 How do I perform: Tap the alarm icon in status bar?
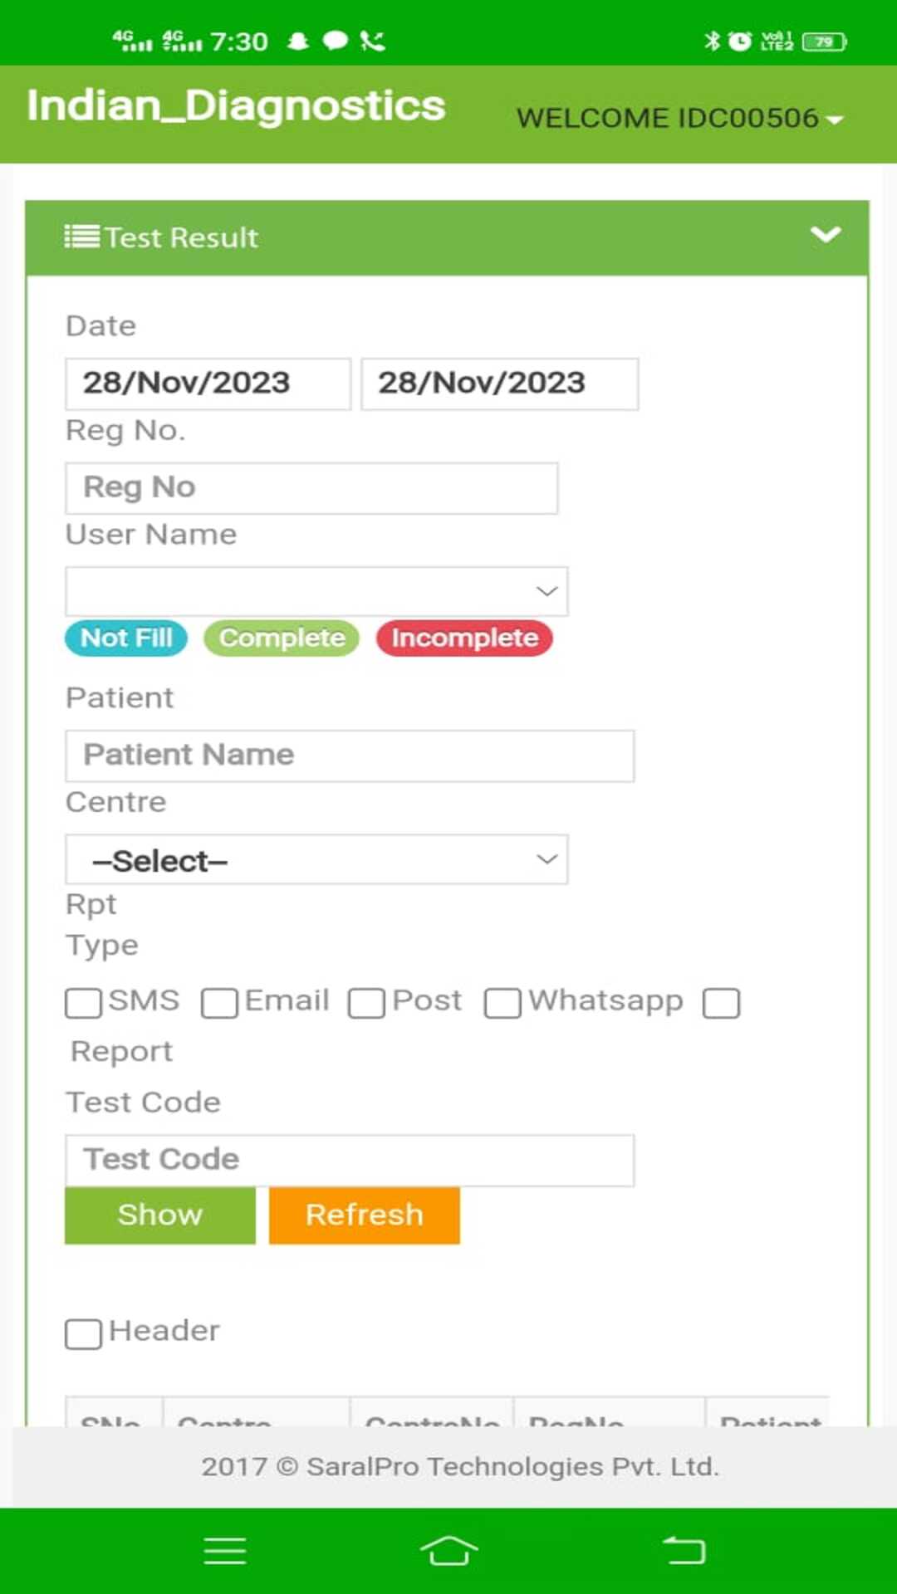click(739, 41)
